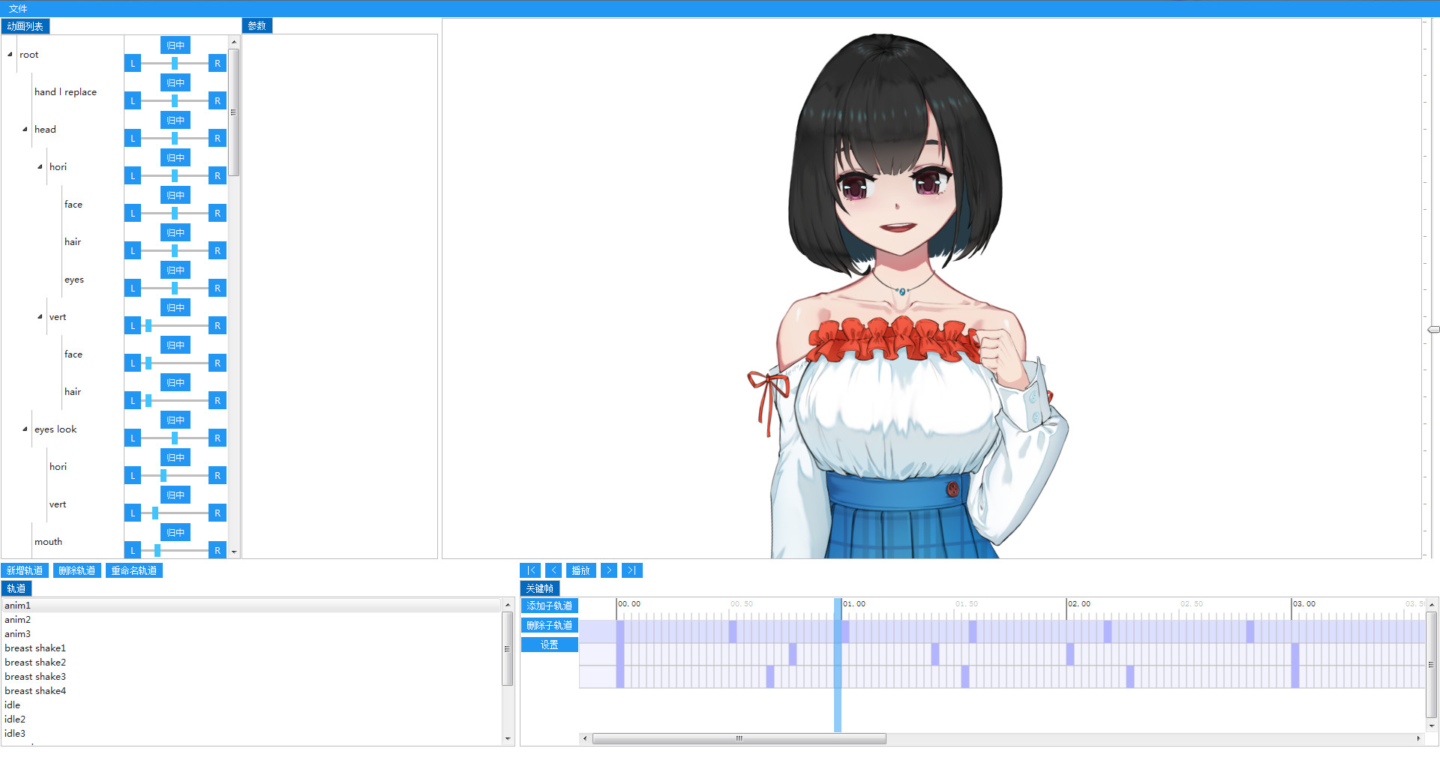Image resolution: width=1440 pixels, height=763 pixels.
Task: Jump to the first frame
Action: click(530, 570)
